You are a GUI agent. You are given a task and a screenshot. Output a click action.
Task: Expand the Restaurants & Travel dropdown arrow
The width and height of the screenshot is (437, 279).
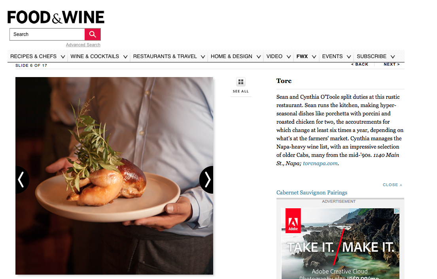[203, 57]
